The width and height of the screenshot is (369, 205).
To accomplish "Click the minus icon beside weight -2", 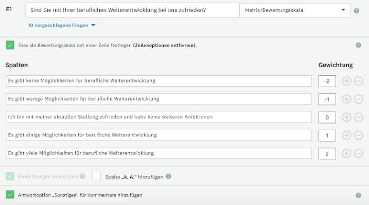I will click(x=358, y=81).
